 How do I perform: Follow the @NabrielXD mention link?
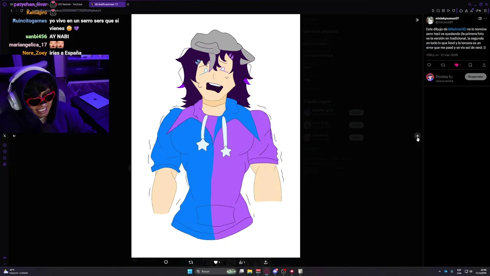click(457, 29)
